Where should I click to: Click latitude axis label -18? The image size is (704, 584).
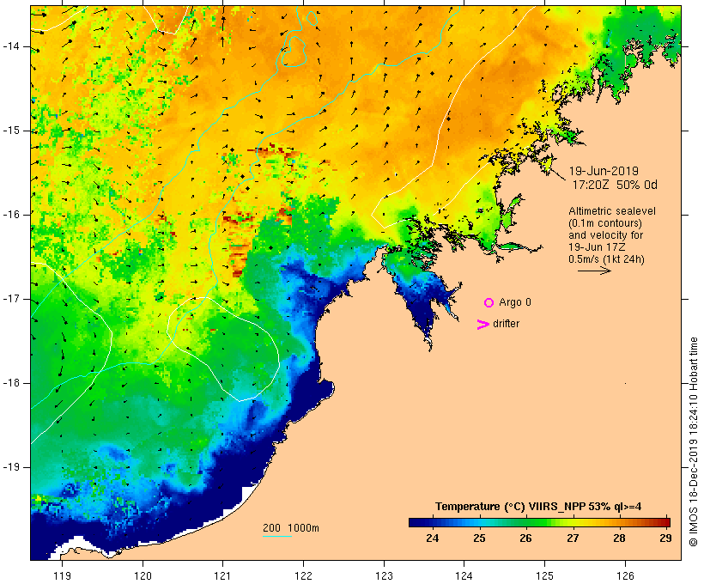click(11, 383)
